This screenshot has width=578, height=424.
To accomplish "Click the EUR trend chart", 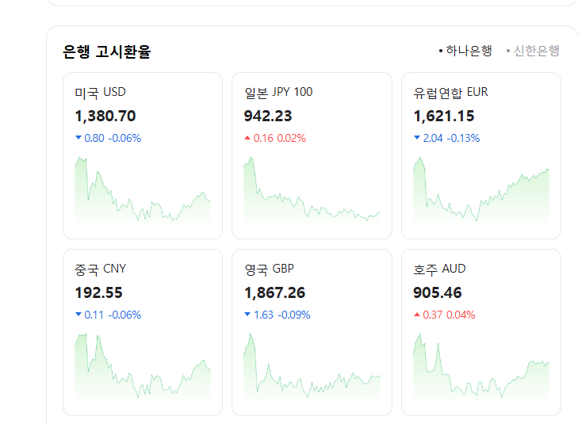I will tap(481, 194).
